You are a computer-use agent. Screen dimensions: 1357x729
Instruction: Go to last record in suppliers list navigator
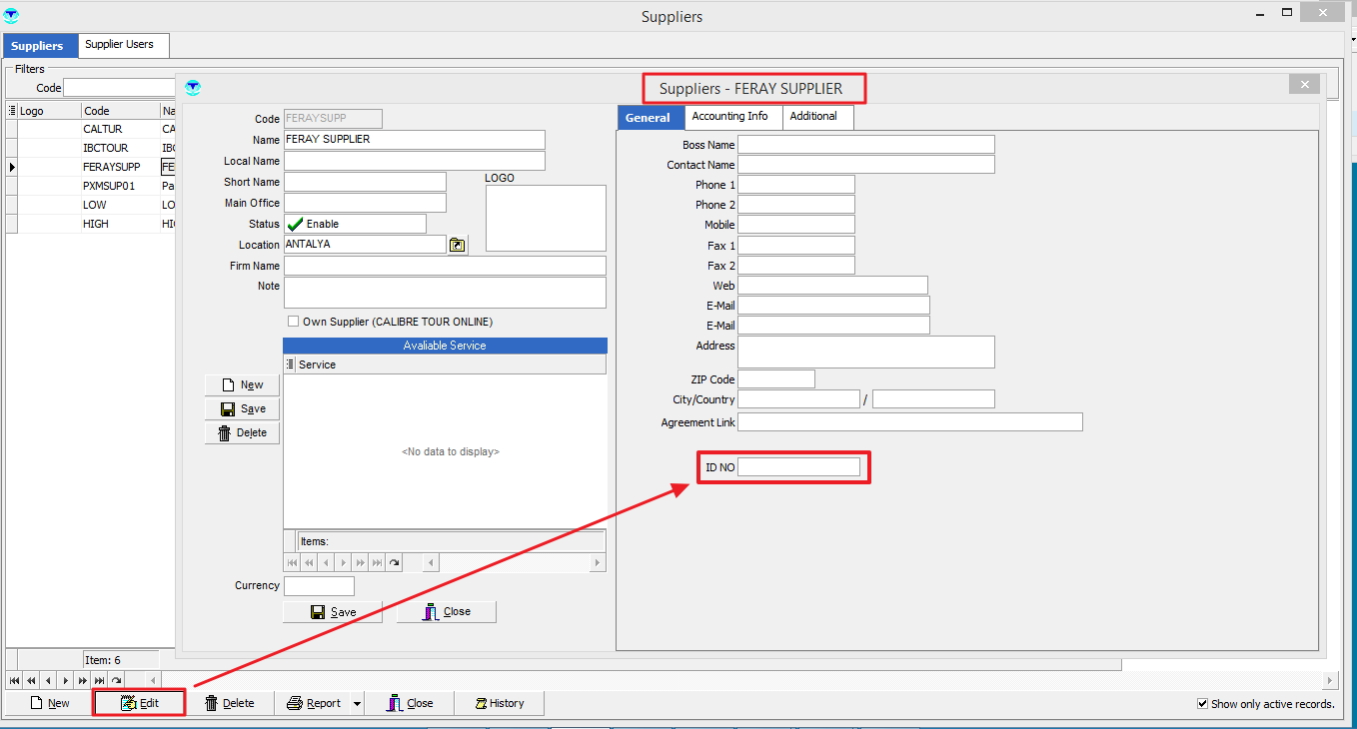[99, 680]
